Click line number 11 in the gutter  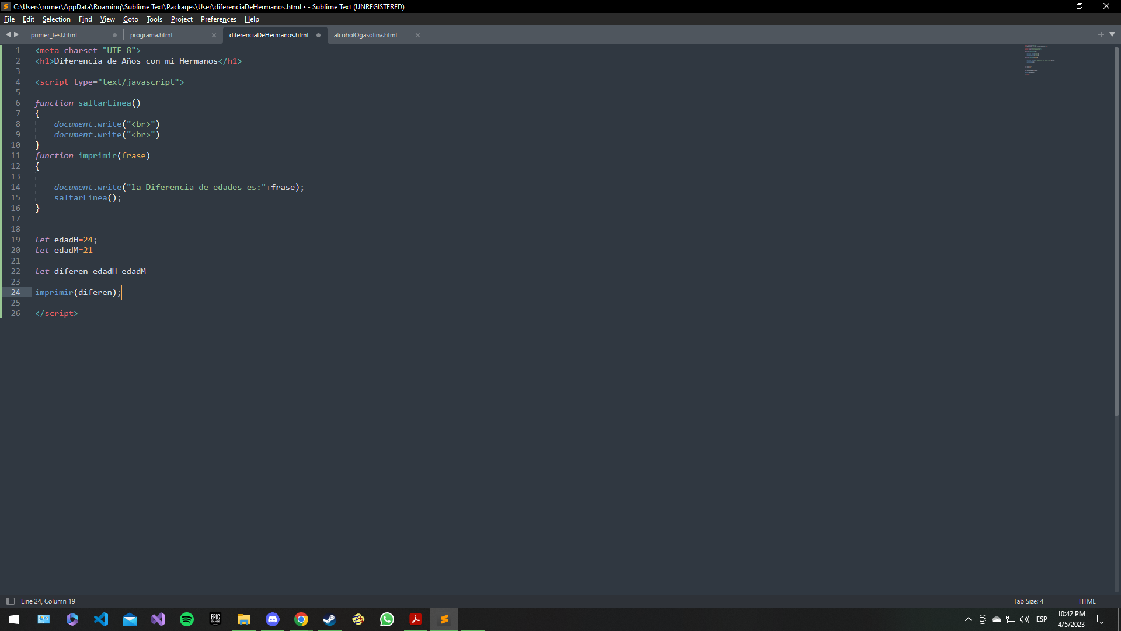pyautogui.click(x=15, y=155)
